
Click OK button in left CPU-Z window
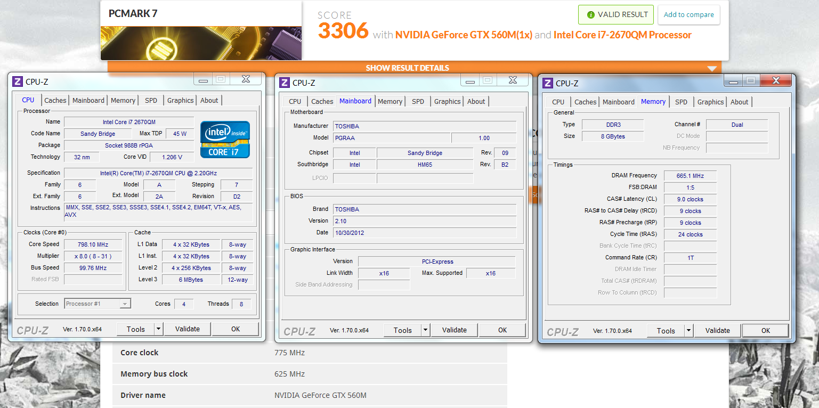point(236,329)
